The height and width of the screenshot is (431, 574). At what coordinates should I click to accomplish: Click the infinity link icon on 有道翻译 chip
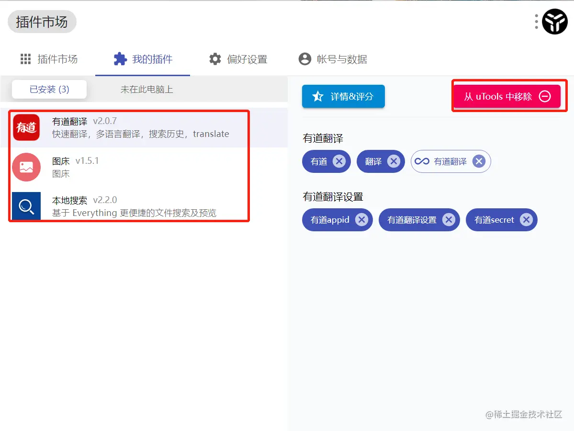[422, 161]
